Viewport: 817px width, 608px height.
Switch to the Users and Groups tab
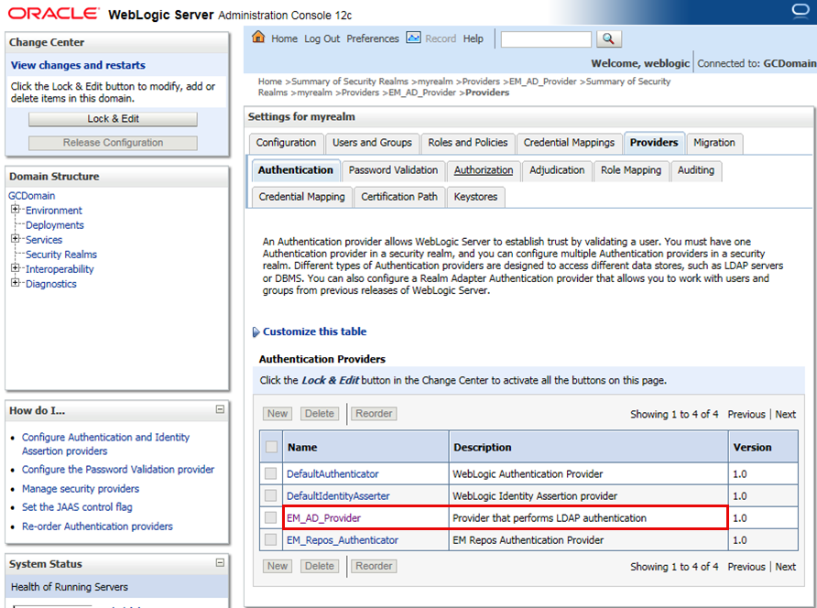click(372, 142)
